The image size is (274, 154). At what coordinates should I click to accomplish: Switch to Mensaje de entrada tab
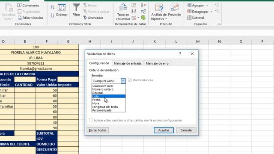point(128,63)
